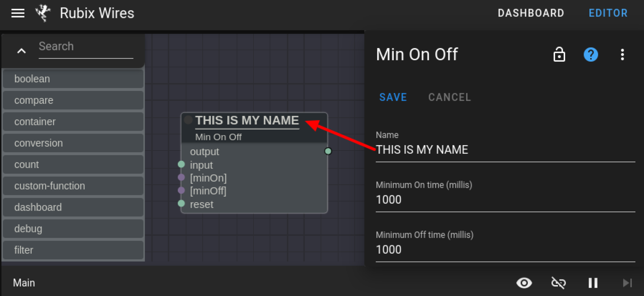Click the [minOn] port connector
This screenshot has width=644, height=296.
coord(181,177)
